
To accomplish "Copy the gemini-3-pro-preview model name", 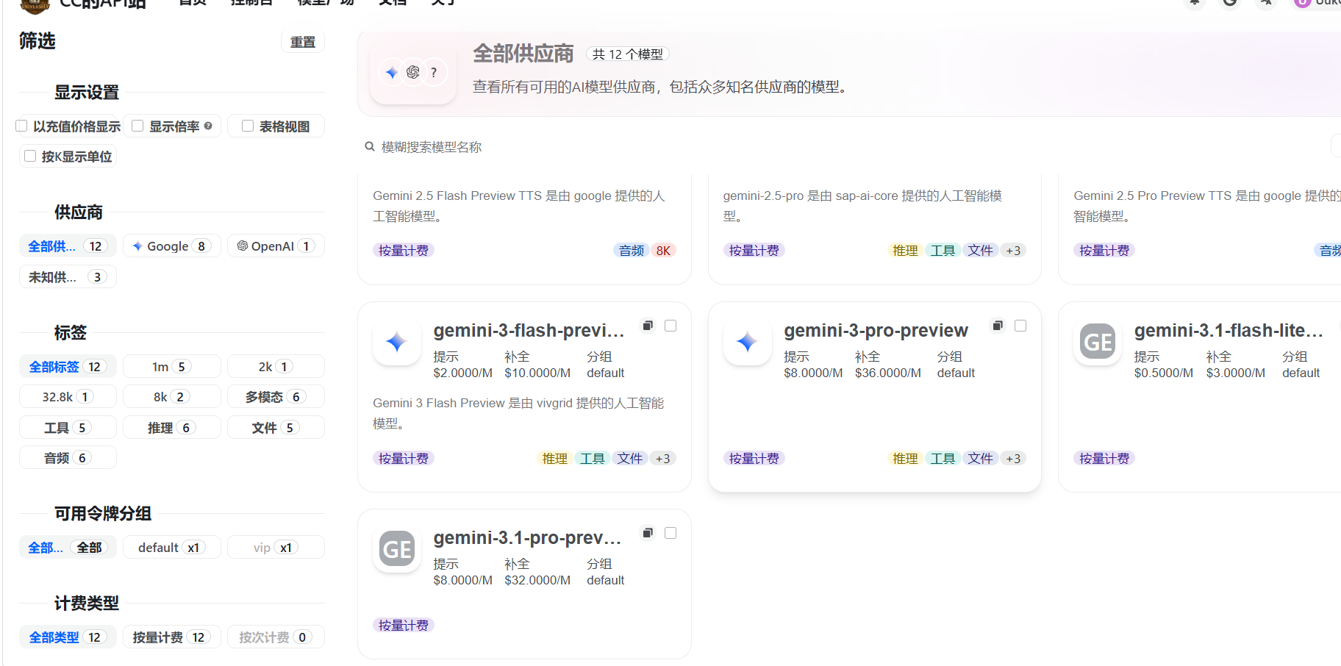I will tap(998, 326).
